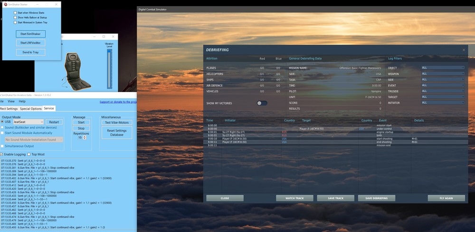Click the Repetitions value field showing 15
The image size is (475, 232).
click(x=81, y=138)
